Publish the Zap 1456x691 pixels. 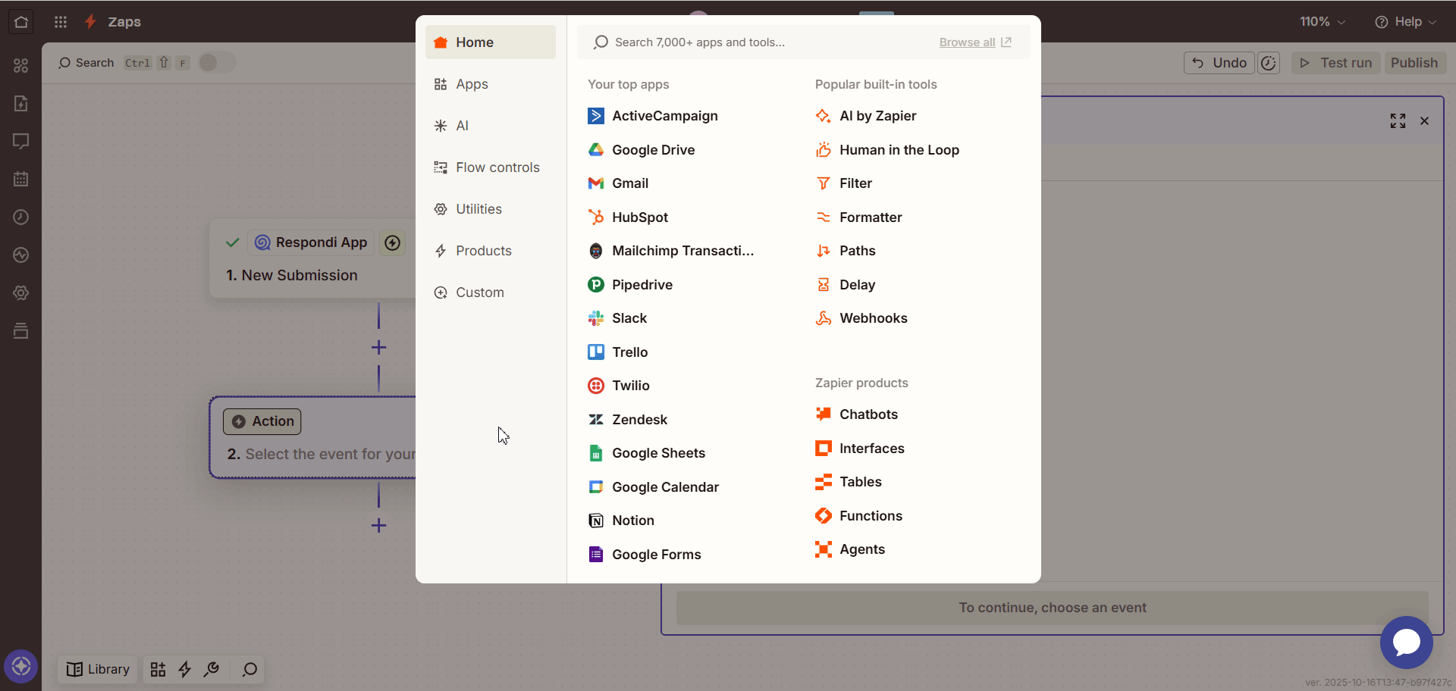tap(1414, 63)
